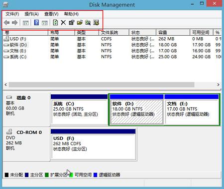Click the blue 逻辑驱动器 legend swatch

[95, 175]
